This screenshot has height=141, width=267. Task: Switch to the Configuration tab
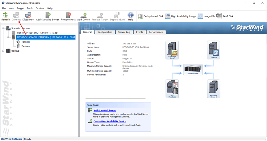tap(105, 32)
